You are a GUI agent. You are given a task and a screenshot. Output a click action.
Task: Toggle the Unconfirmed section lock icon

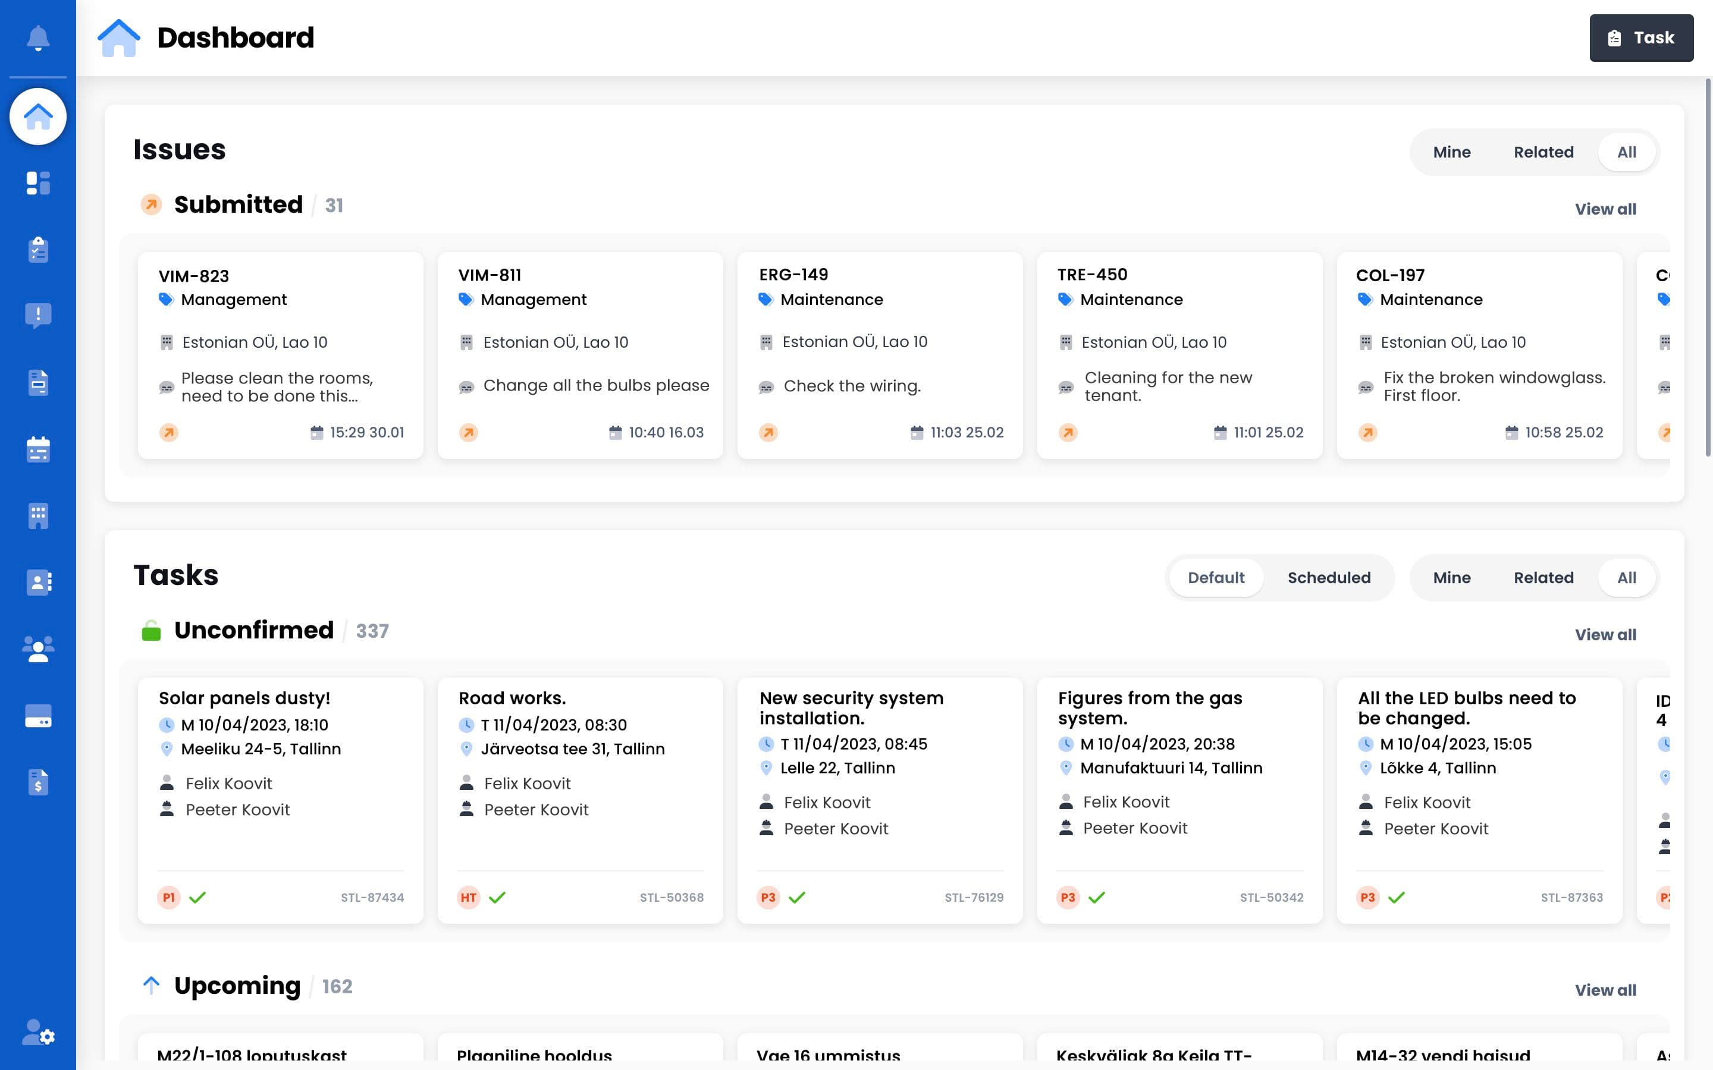[x=150, y=630]
